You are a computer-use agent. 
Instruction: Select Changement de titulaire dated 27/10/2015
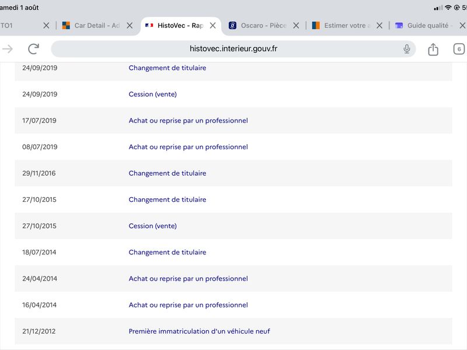168,199
